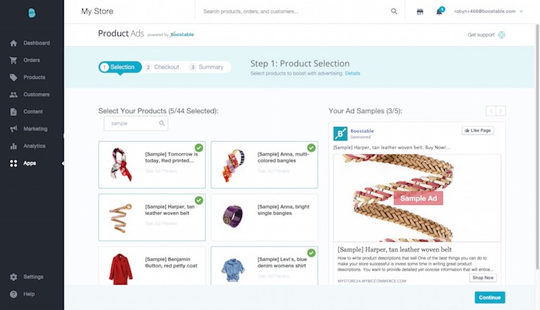Click the Get support lifebuoy icon

[501, 35]
